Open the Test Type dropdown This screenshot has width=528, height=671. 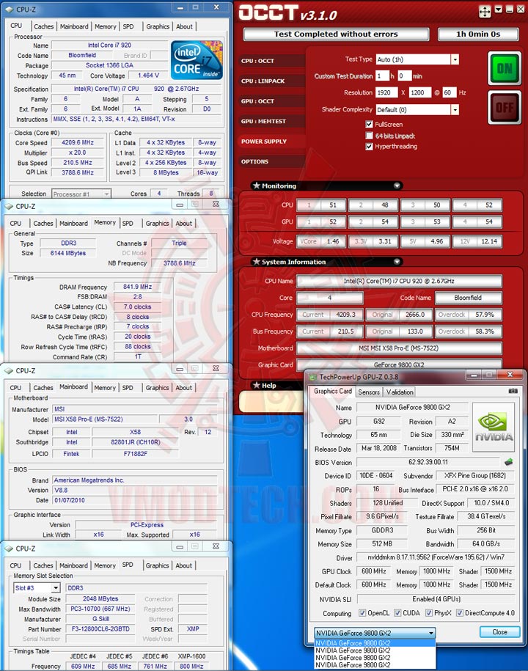point(455,59)
